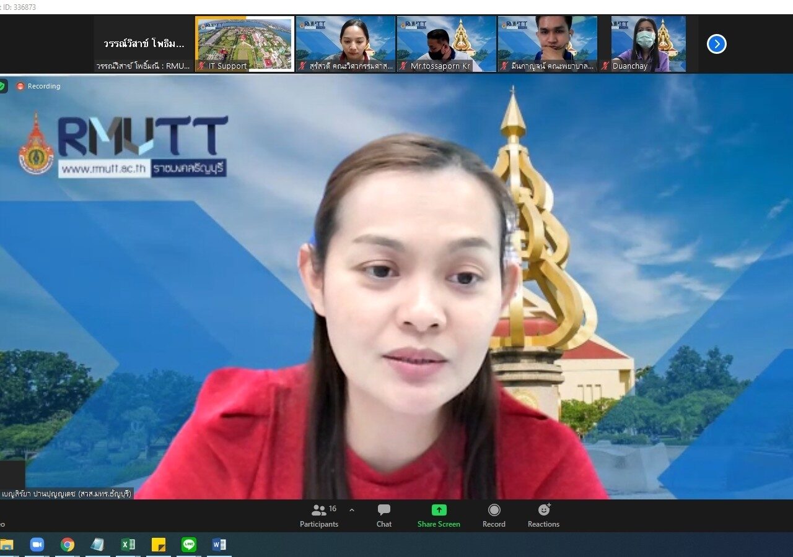Expand the caret next to Participants
Image resolution: width=793 pixels, height=557 pixels.
pyautogui.click(x=352, y=511)
